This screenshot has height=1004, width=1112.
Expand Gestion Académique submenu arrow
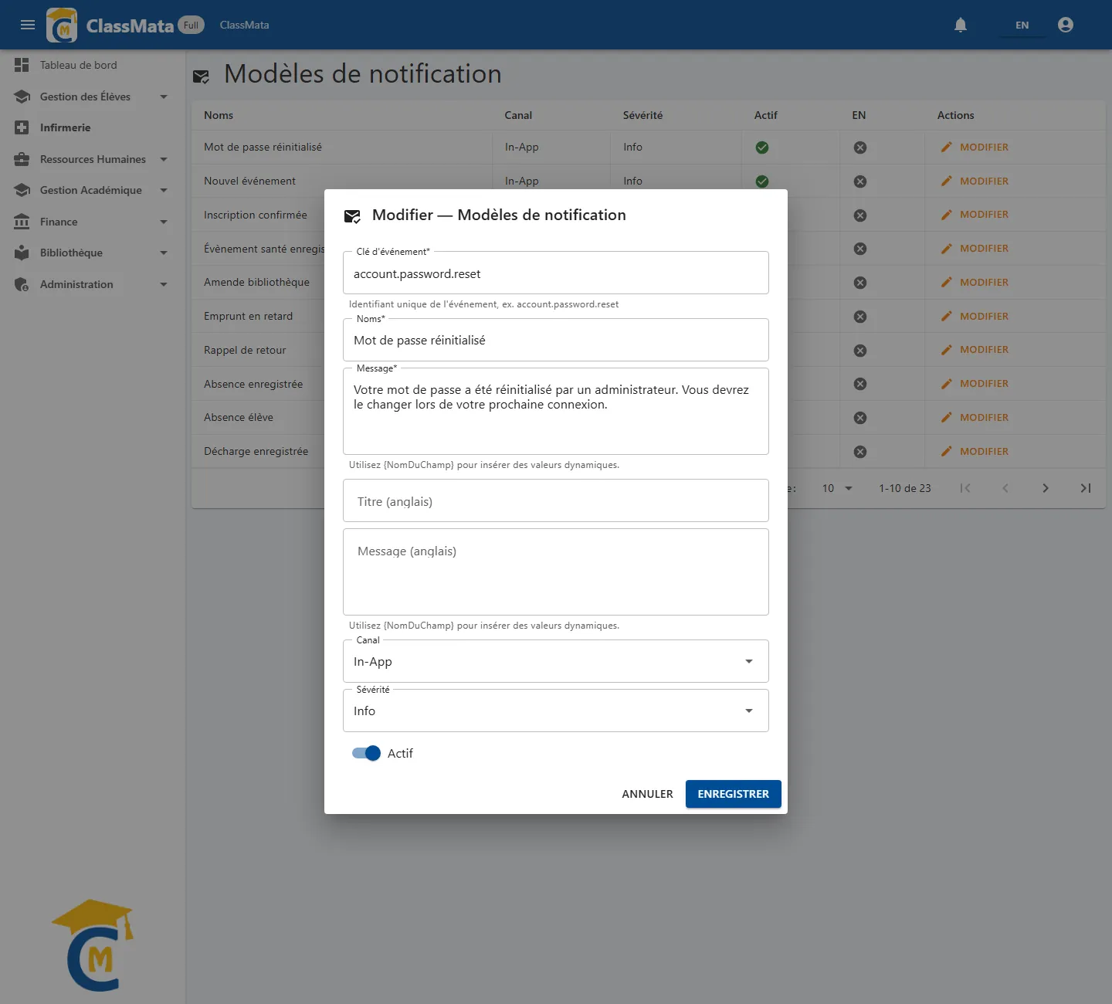click(164, 190)
